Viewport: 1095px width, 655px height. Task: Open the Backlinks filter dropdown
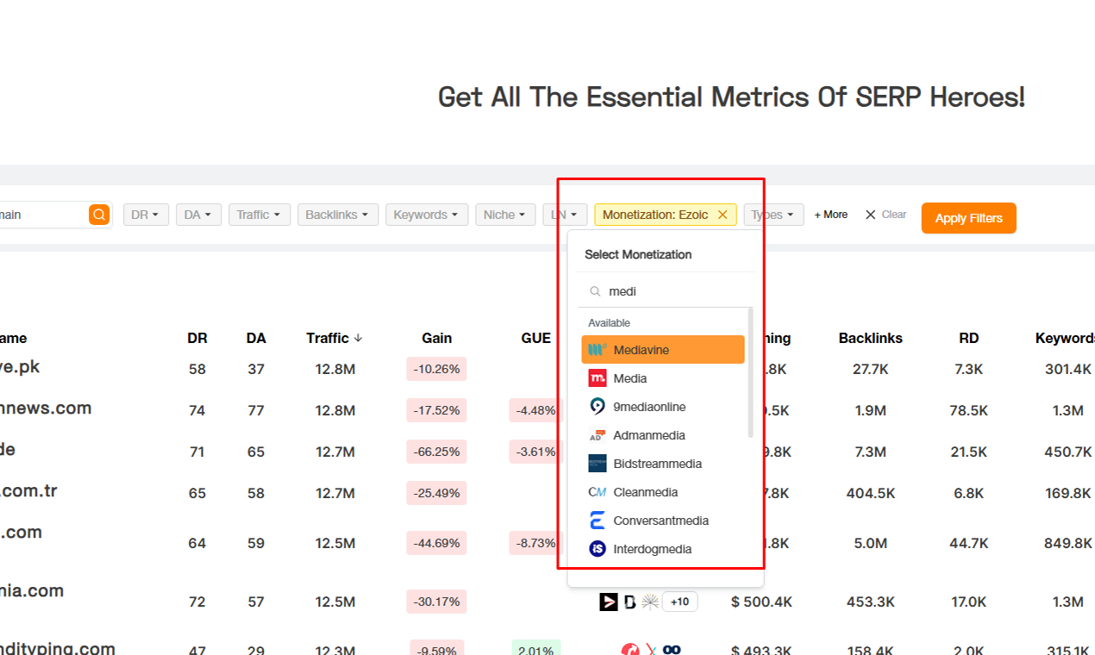338,215
